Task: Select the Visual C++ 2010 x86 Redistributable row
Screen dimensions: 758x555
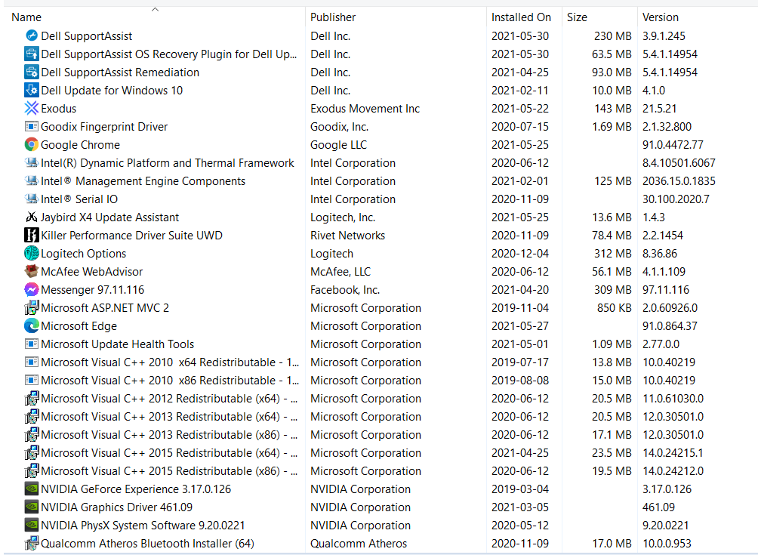Action: point(379,381)
